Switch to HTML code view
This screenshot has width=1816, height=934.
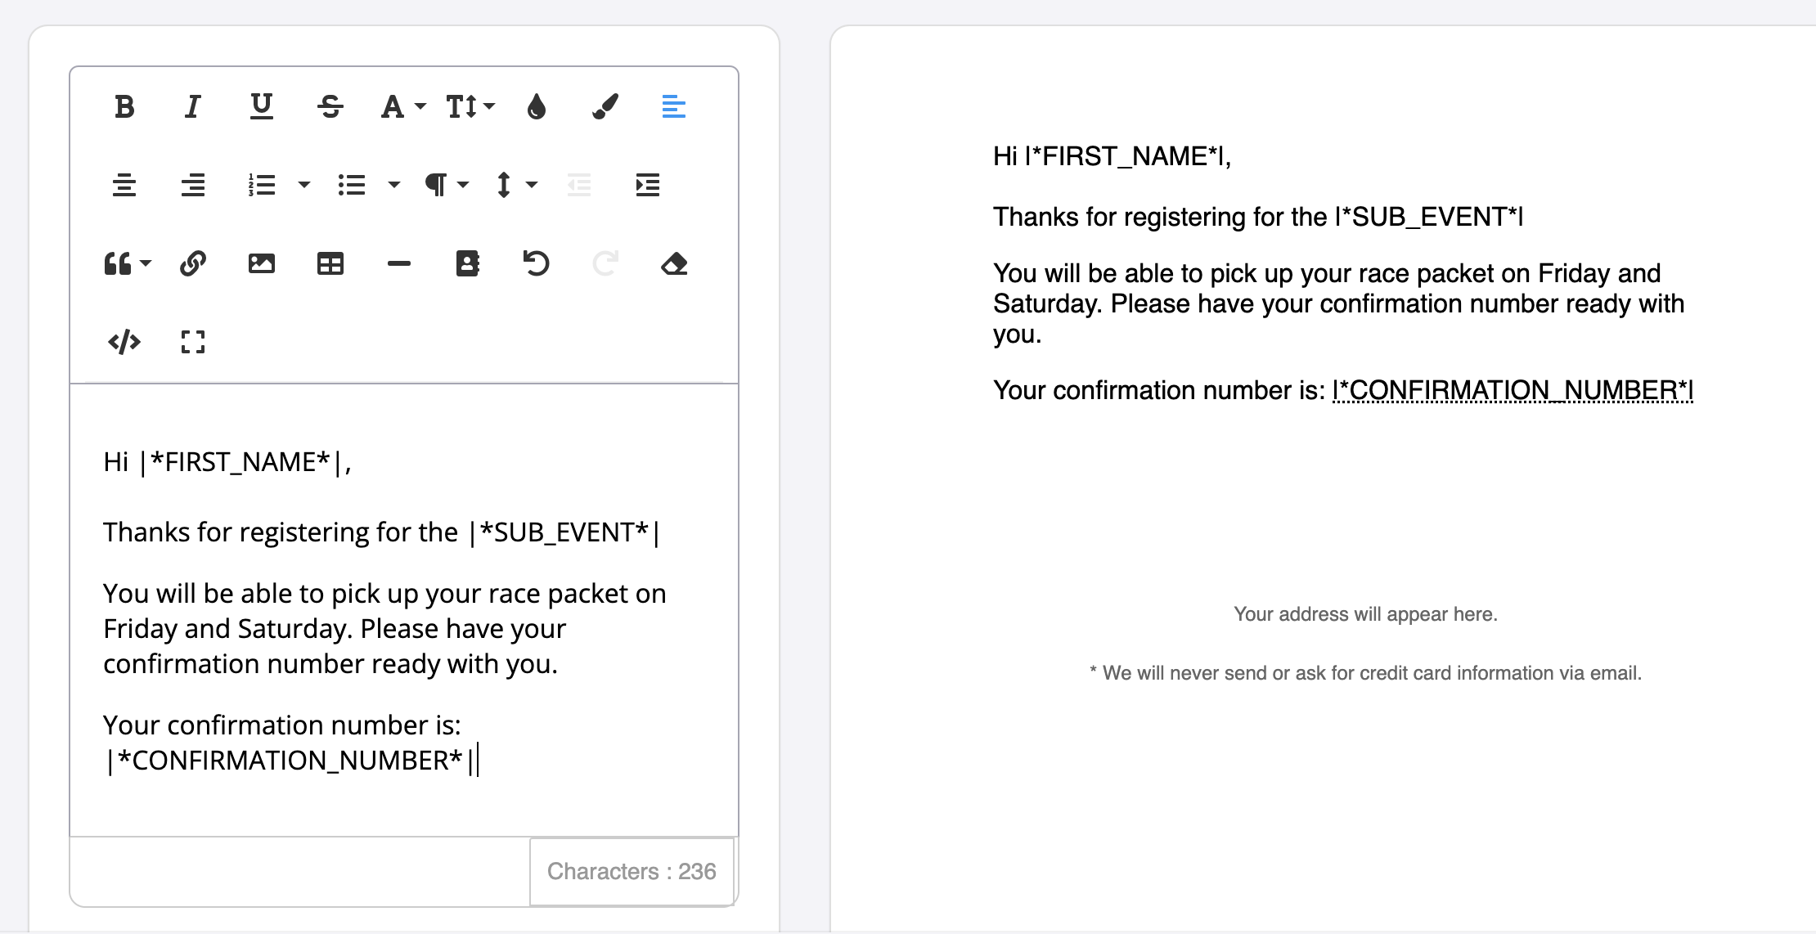124,342
